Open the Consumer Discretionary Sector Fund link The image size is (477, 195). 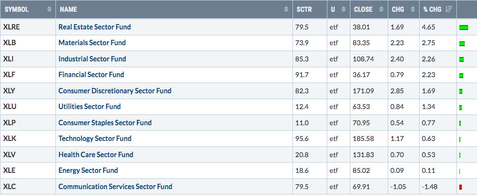coord(115,91)
